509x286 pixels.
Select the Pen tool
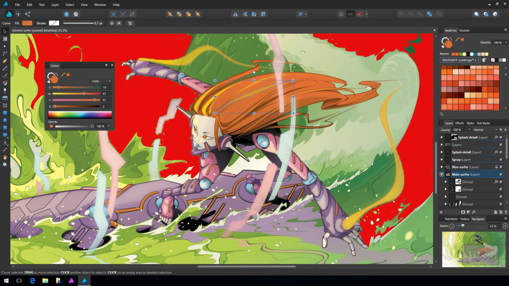click(5, 61)
